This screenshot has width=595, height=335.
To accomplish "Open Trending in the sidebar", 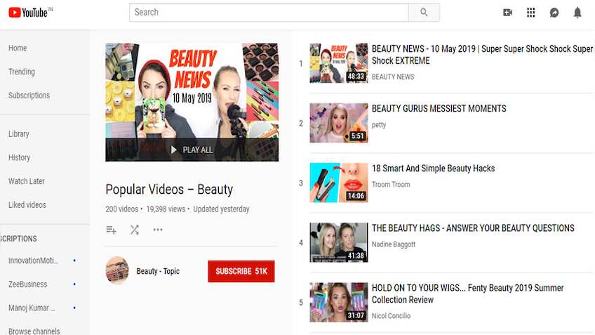I will [22, 72].
